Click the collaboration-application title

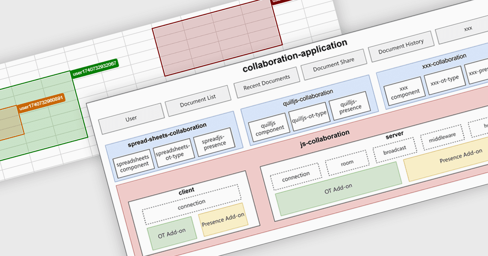295,56
